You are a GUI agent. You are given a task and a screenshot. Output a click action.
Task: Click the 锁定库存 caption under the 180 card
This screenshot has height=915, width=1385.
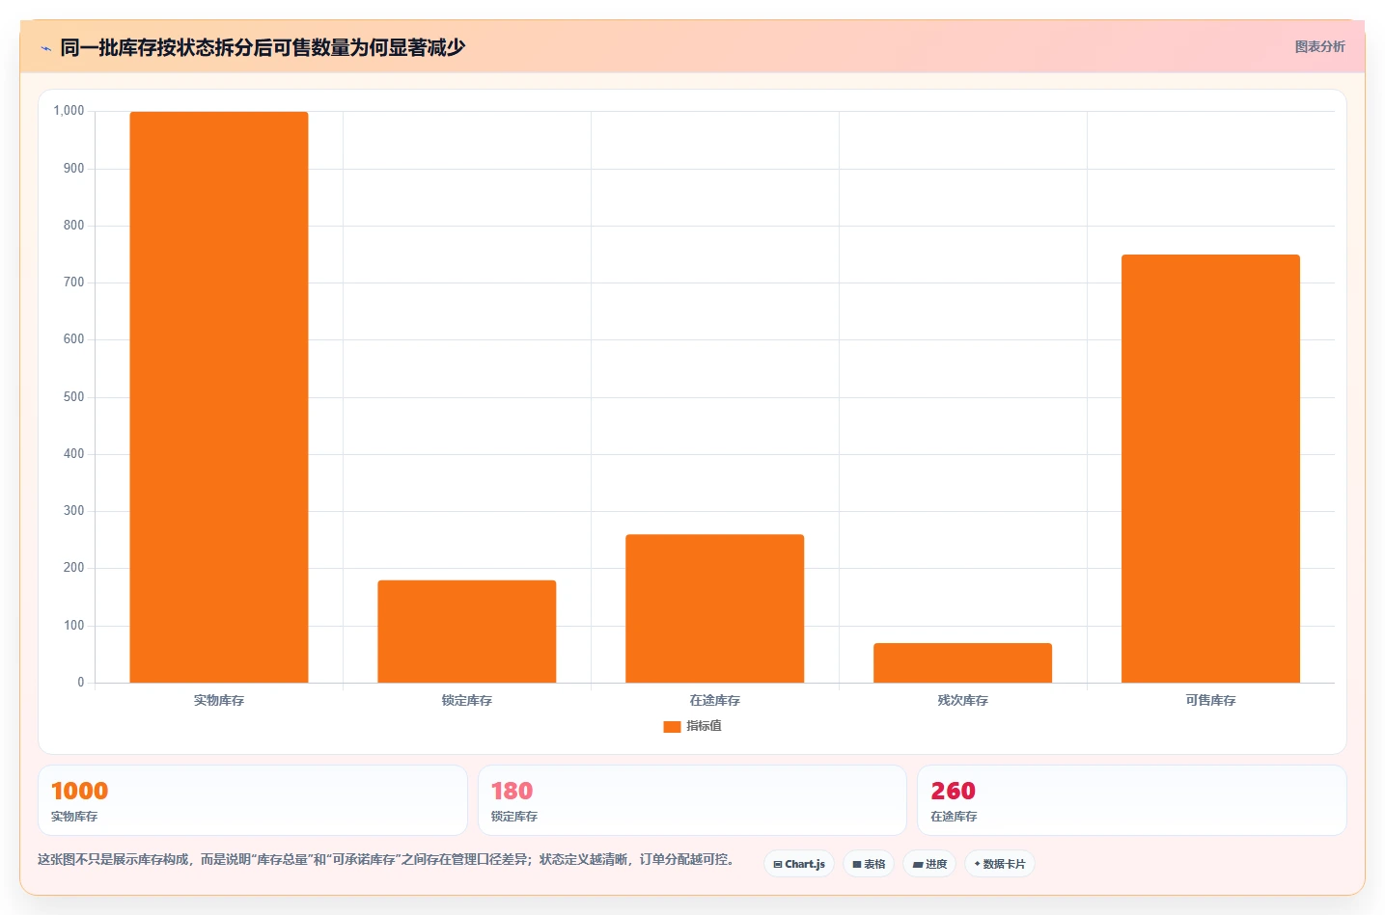514,817
